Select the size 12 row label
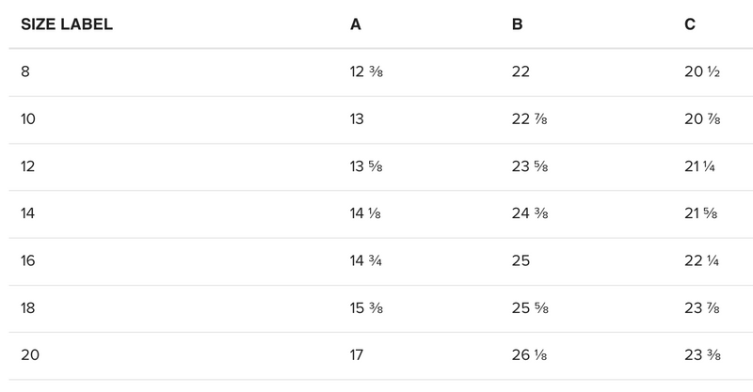Viewport: 753px width, 392px height. tap(28, 166)
